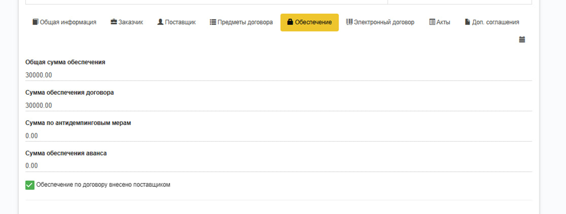
Task: Click the Общая сумма обеспечения label text
Action: point(65,62)
